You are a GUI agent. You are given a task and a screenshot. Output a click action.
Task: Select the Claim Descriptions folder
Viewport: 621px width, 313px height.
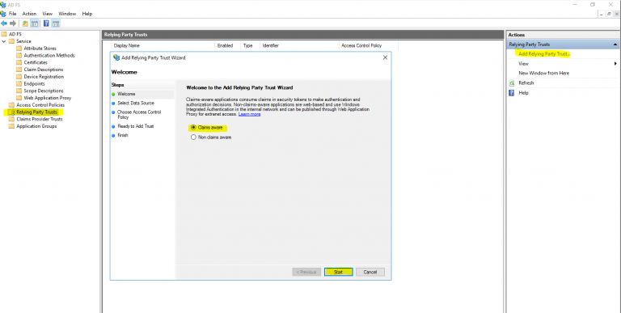coord(43,70)
